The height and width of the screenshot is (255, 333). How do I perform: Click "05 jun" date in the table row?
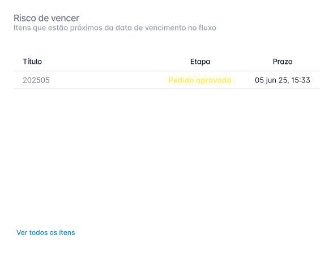point(266,80)
